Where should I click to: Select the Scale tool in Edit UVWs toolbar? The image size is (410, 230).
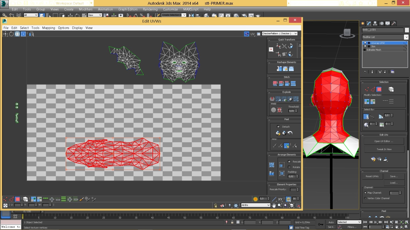(17, 34)
